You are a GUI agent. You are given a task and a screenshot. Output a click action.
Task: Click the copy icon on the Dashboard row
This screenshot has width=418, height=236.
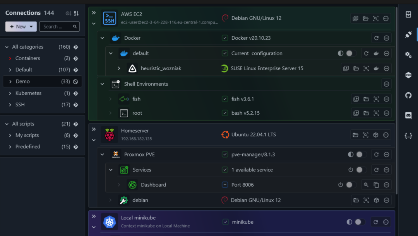(x=376, y=185)
